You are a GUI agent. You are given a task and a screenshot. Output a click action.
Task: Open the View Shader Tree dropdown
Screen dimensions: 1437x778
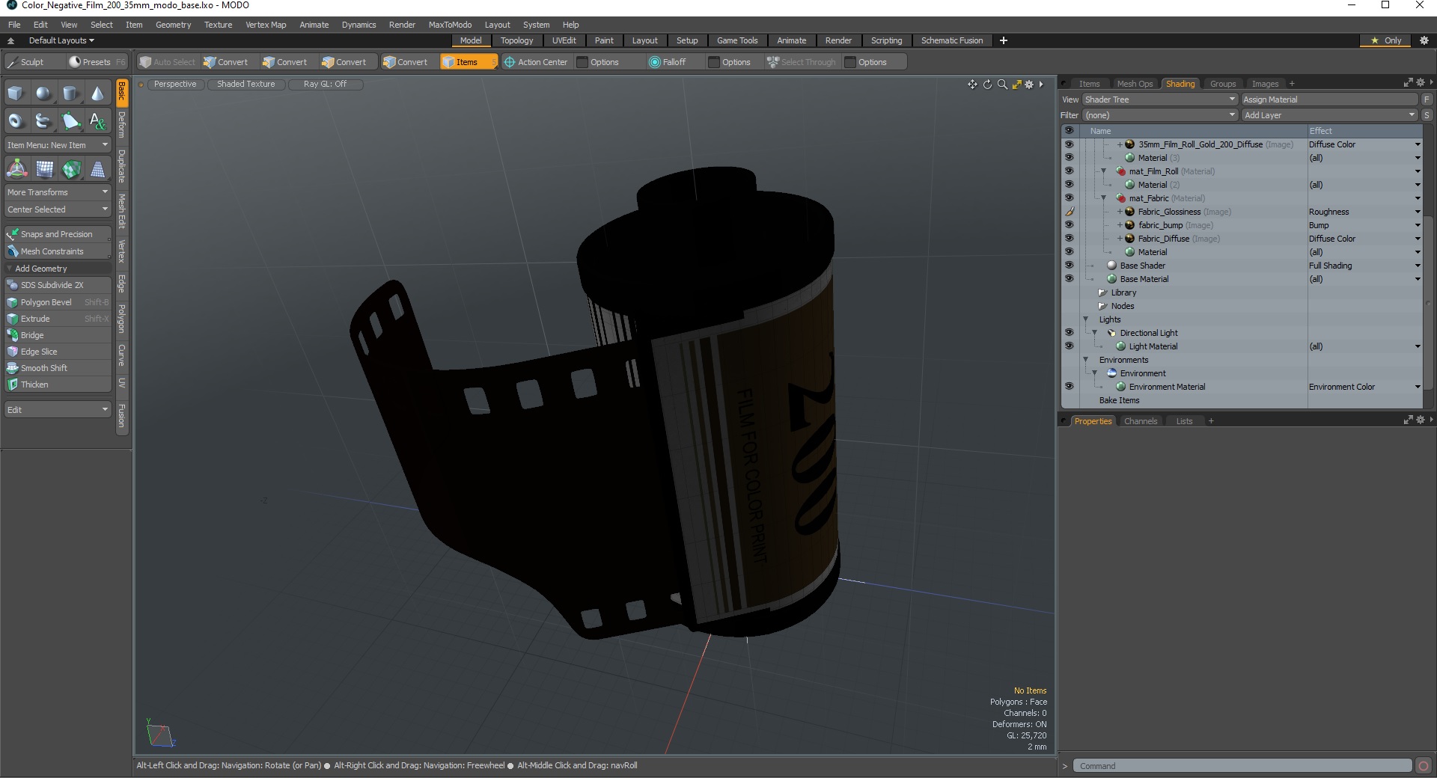1159,99
